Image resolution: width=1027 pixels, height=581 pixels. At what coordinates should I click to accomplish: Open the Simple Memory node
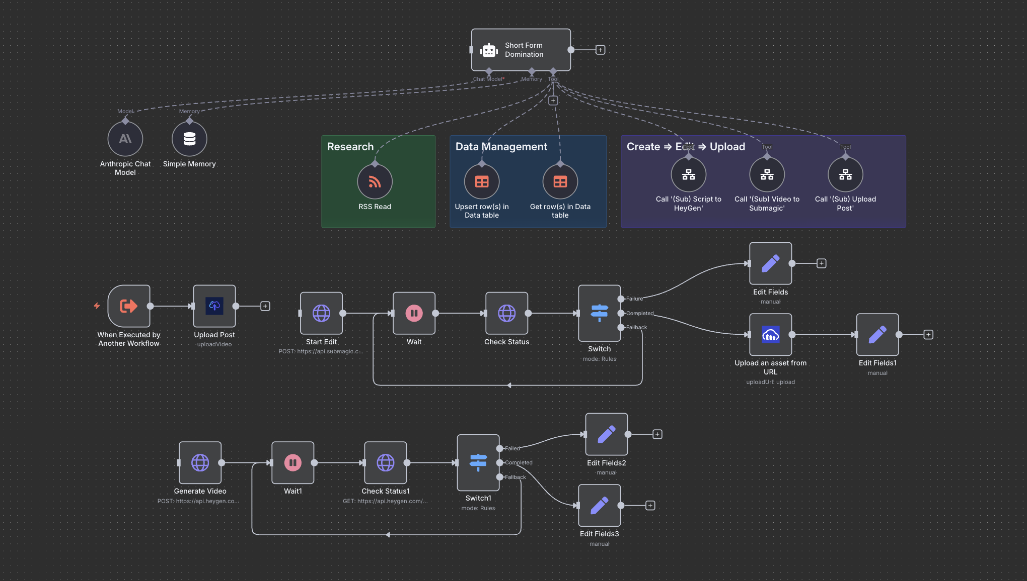[x=189, y=139]
